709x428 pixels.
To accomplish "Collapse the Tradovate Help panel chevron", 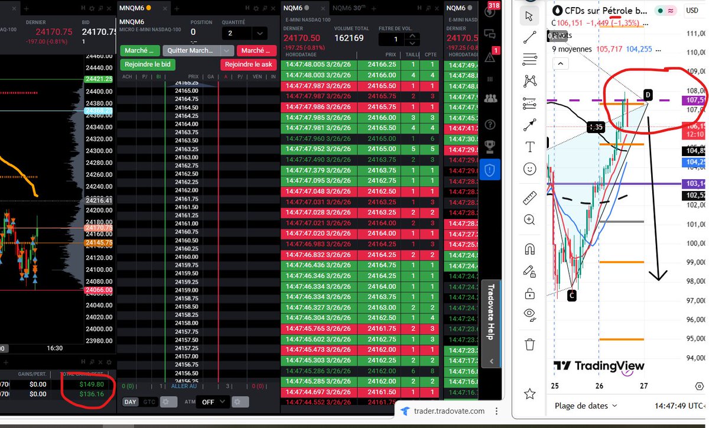I will coord(490,360).
